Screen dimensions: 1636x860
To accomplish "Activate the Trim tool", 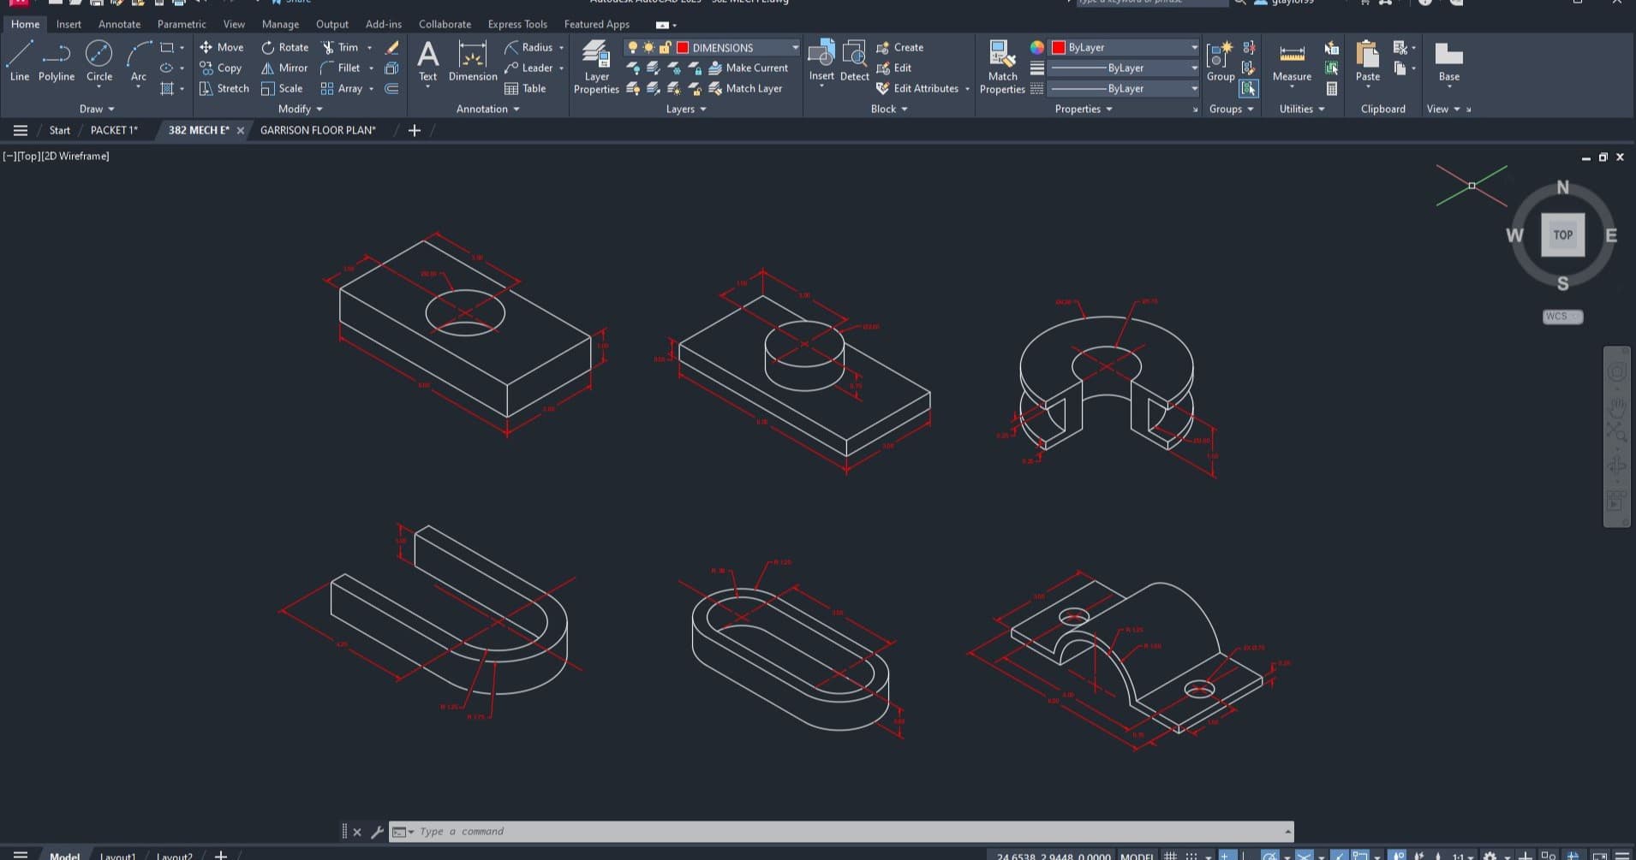I will (340, 47).
